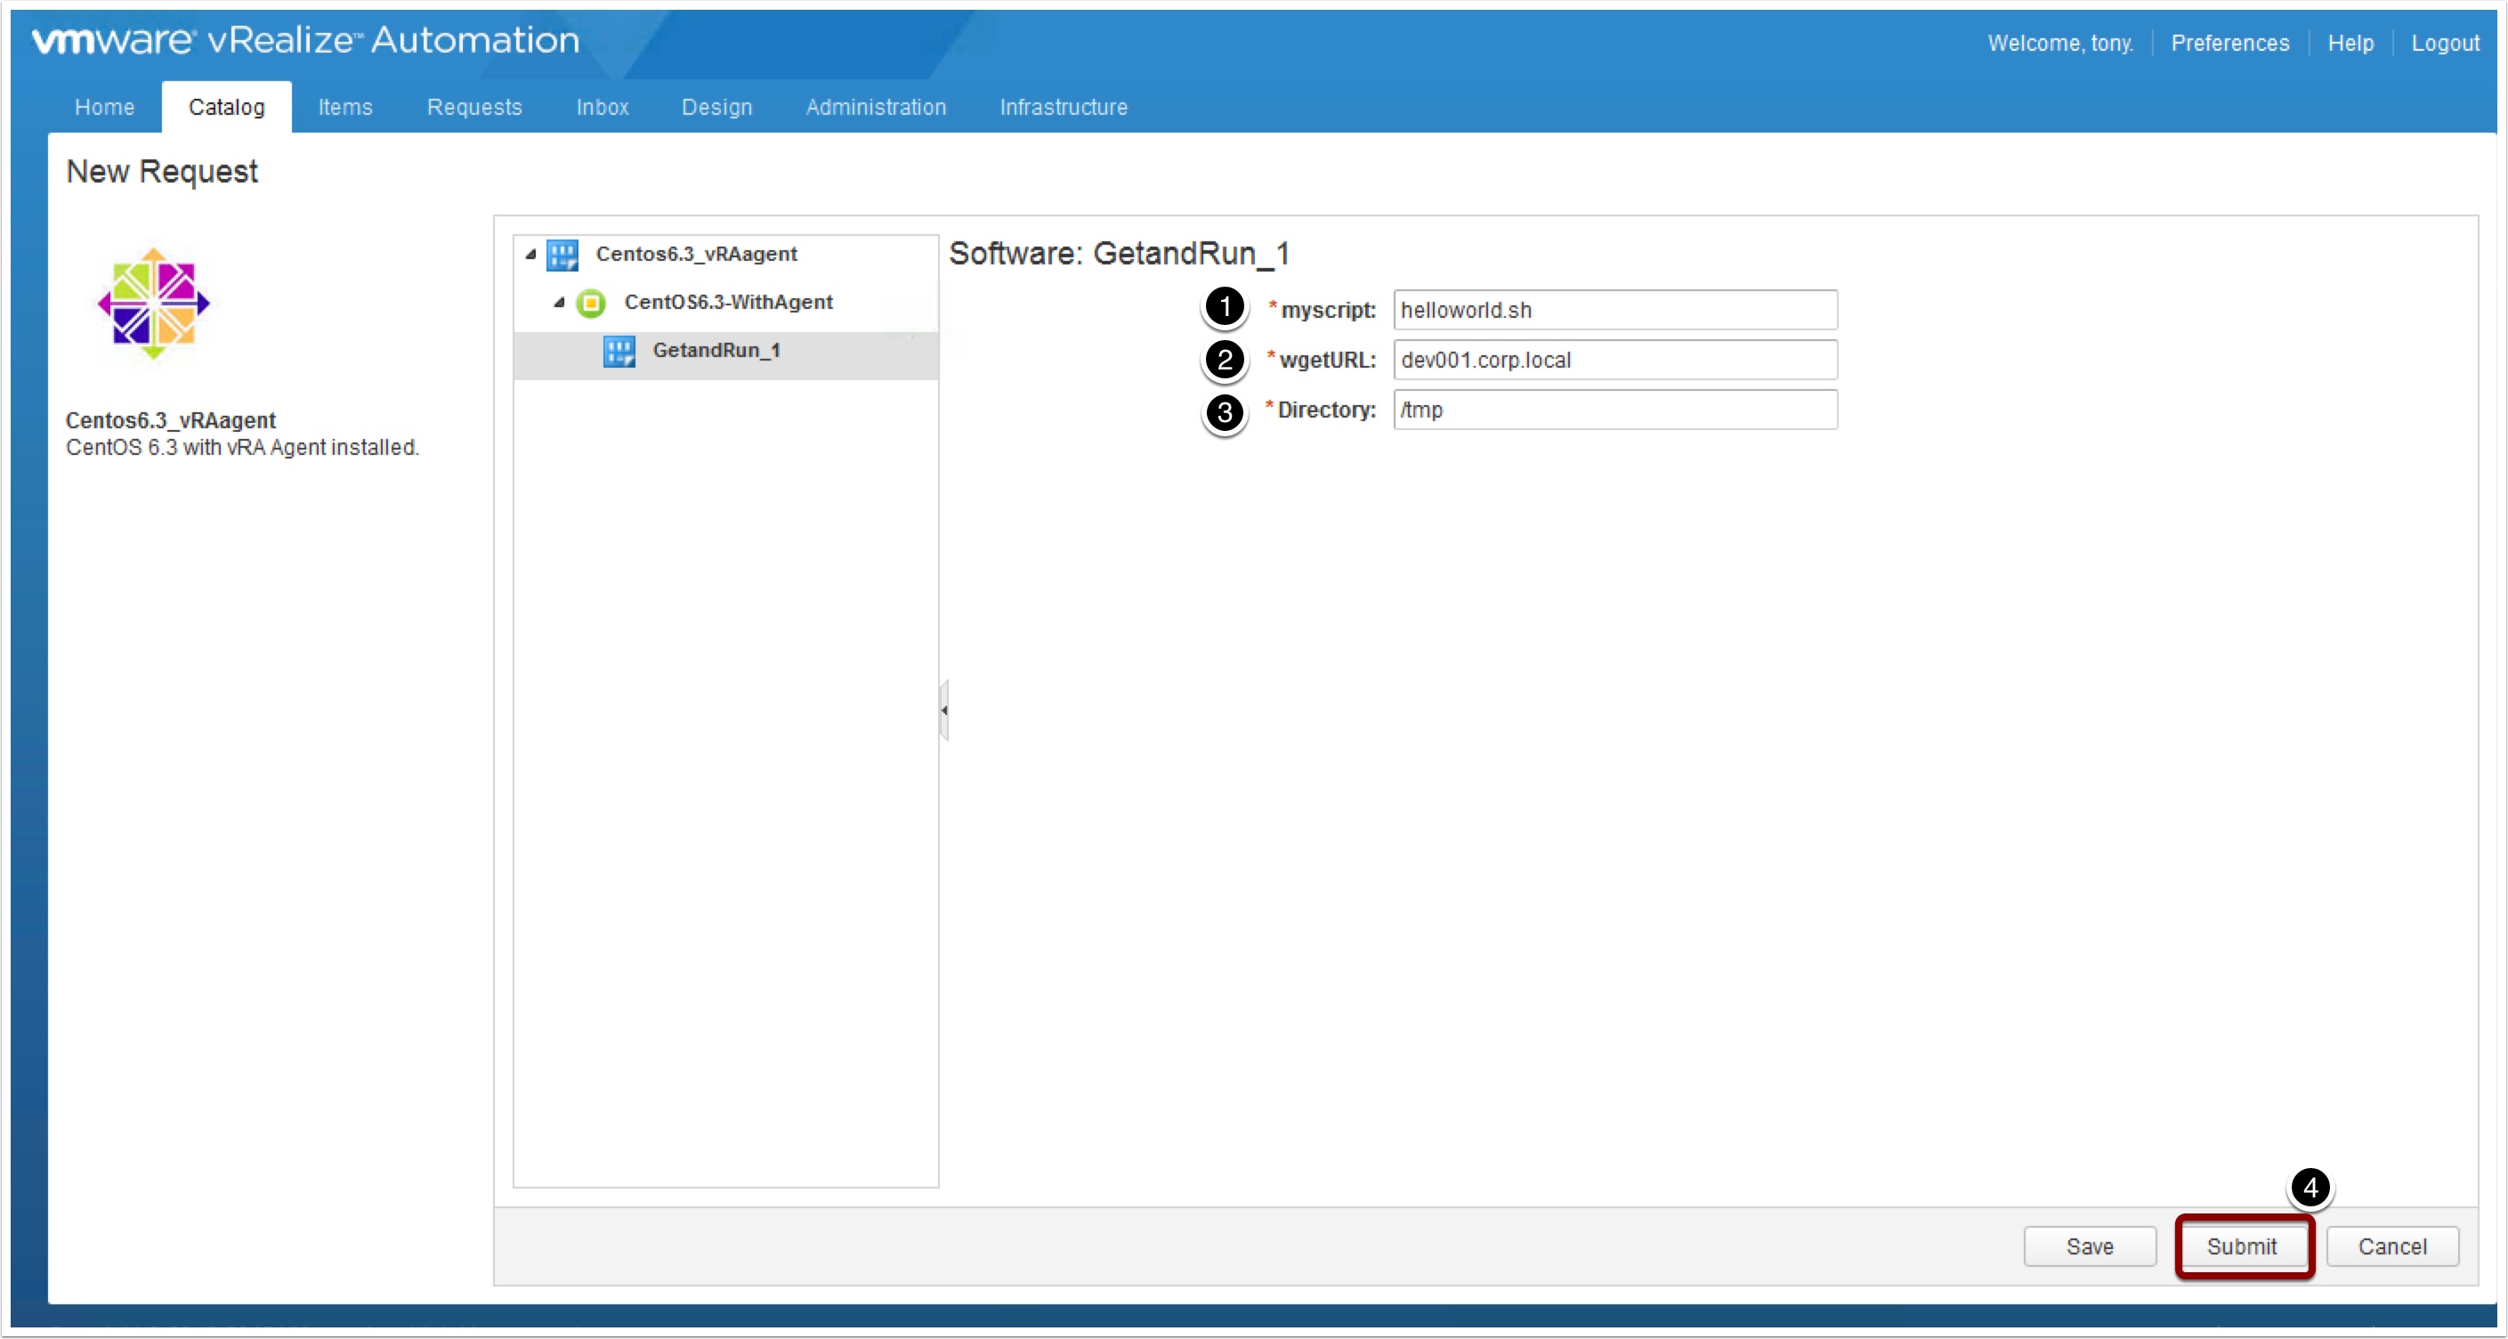Click the CentOS pinwheel logo thumbnail

click(154, 304)
